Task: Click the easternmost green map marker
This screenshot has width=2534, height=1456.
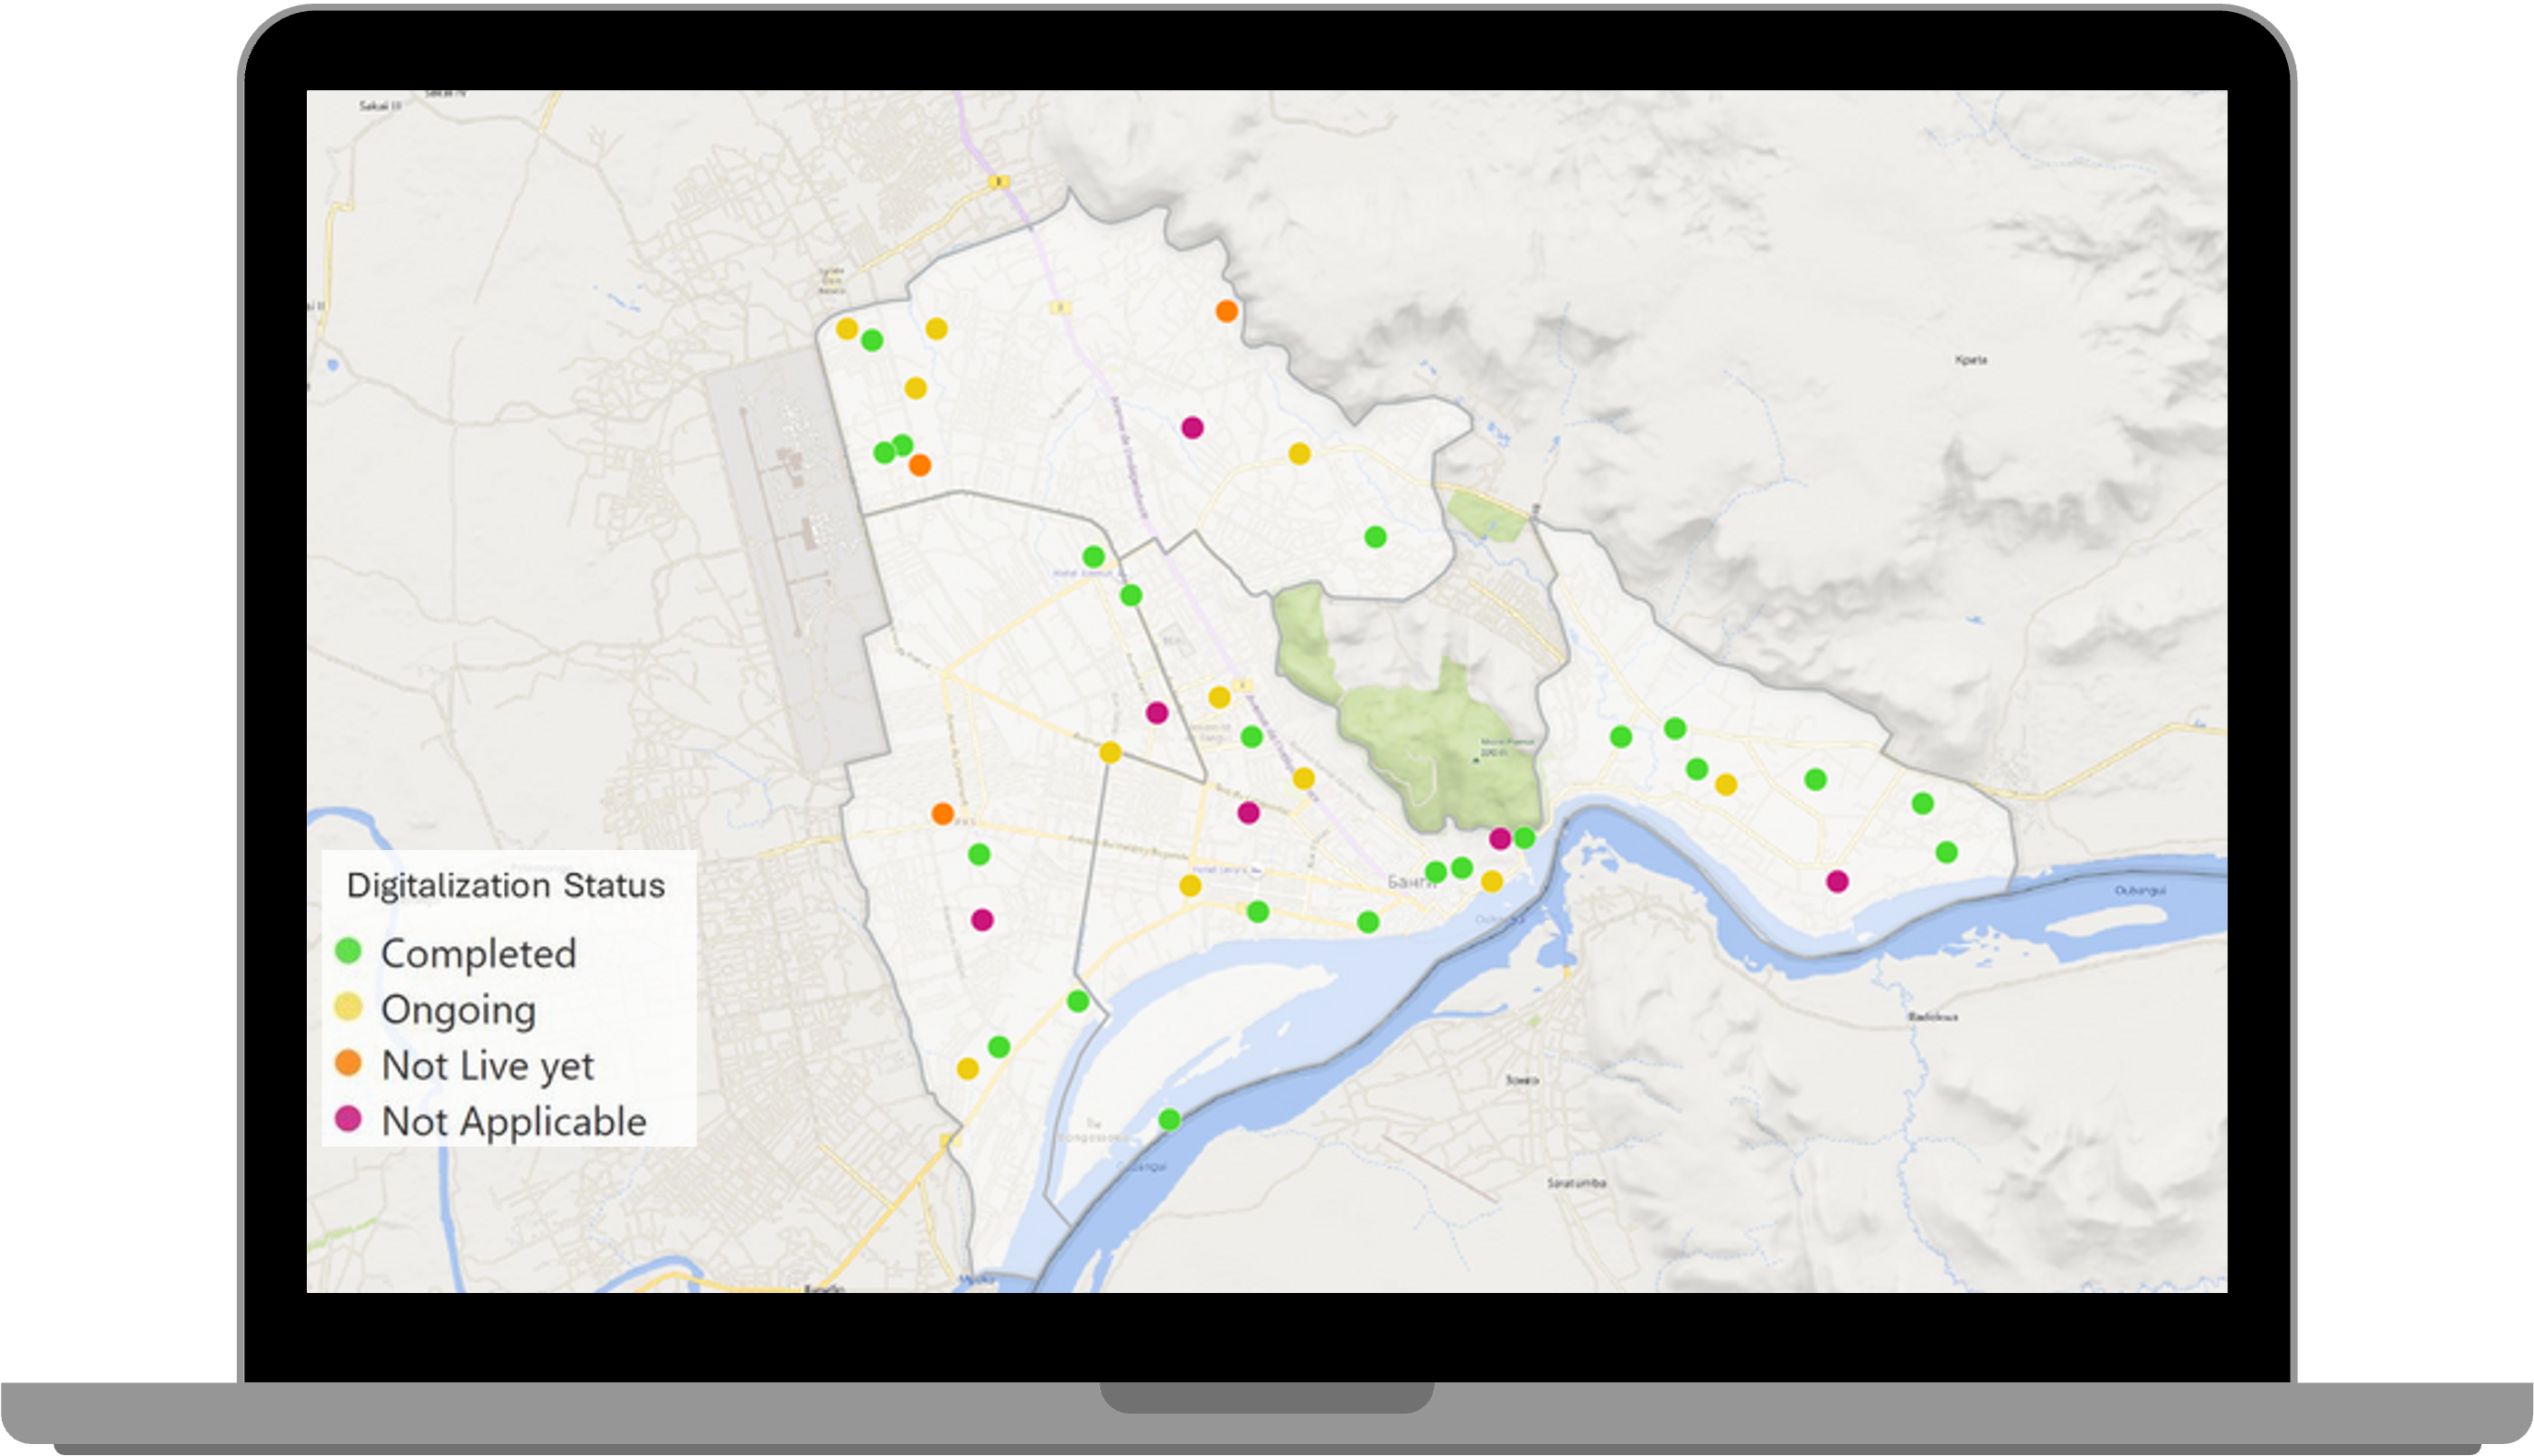Action: tap(1947, 852)
